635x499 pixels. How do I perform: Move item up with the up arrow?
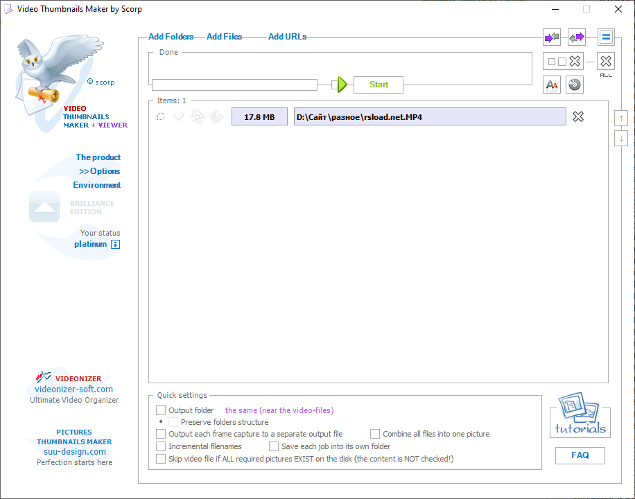[621, 118]
